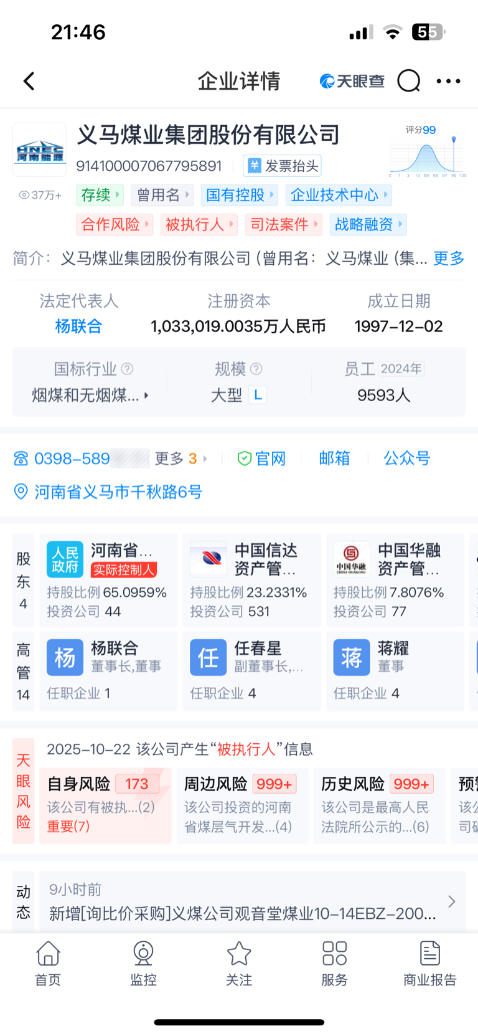Open the 公众号 link
This screenshot has height=1036, width=478.
coord(407,459)
